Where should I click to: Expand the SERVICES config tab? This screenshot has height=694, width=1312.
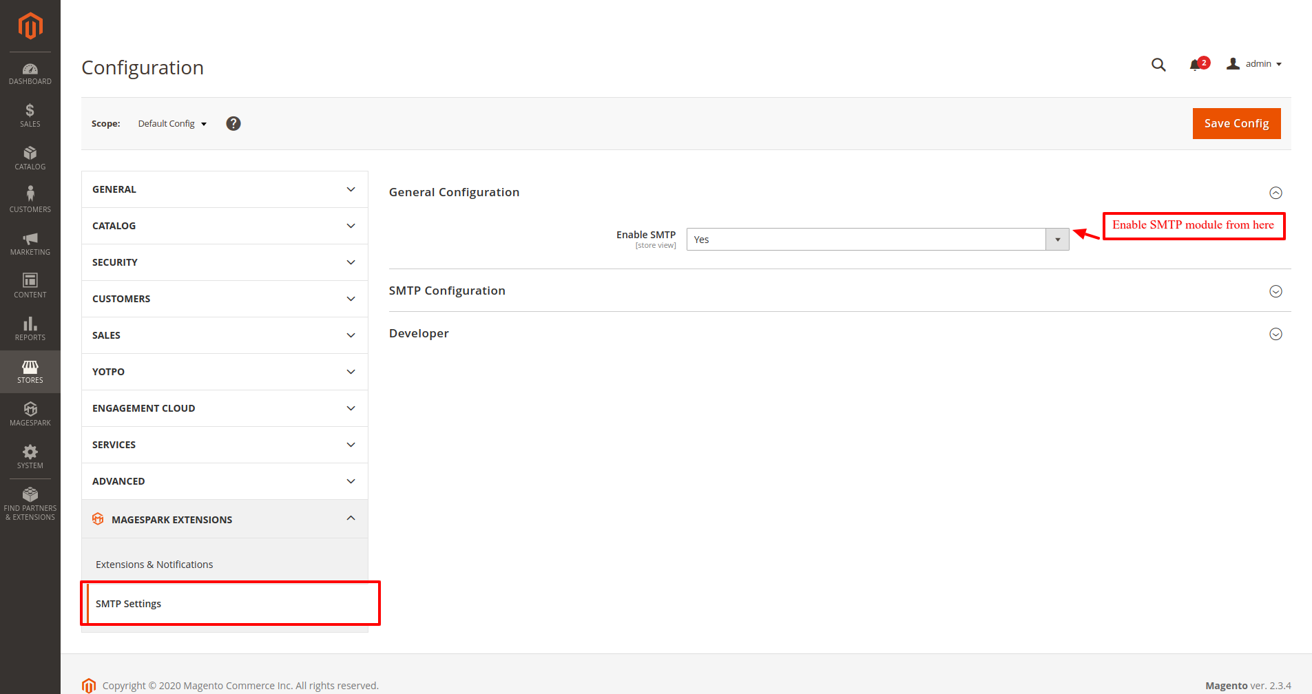point(225,445)
